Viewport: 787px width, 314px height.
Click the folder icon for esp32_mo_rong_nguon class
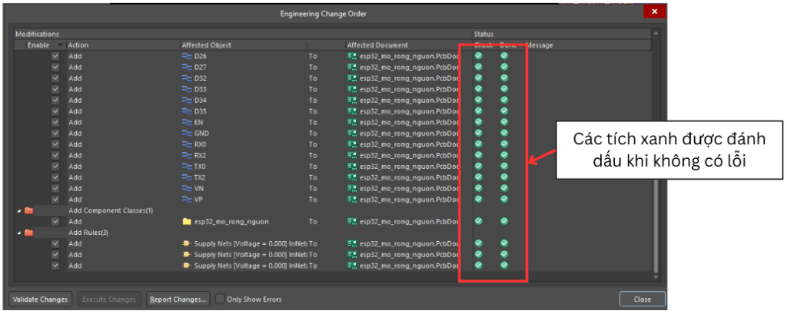186,221
